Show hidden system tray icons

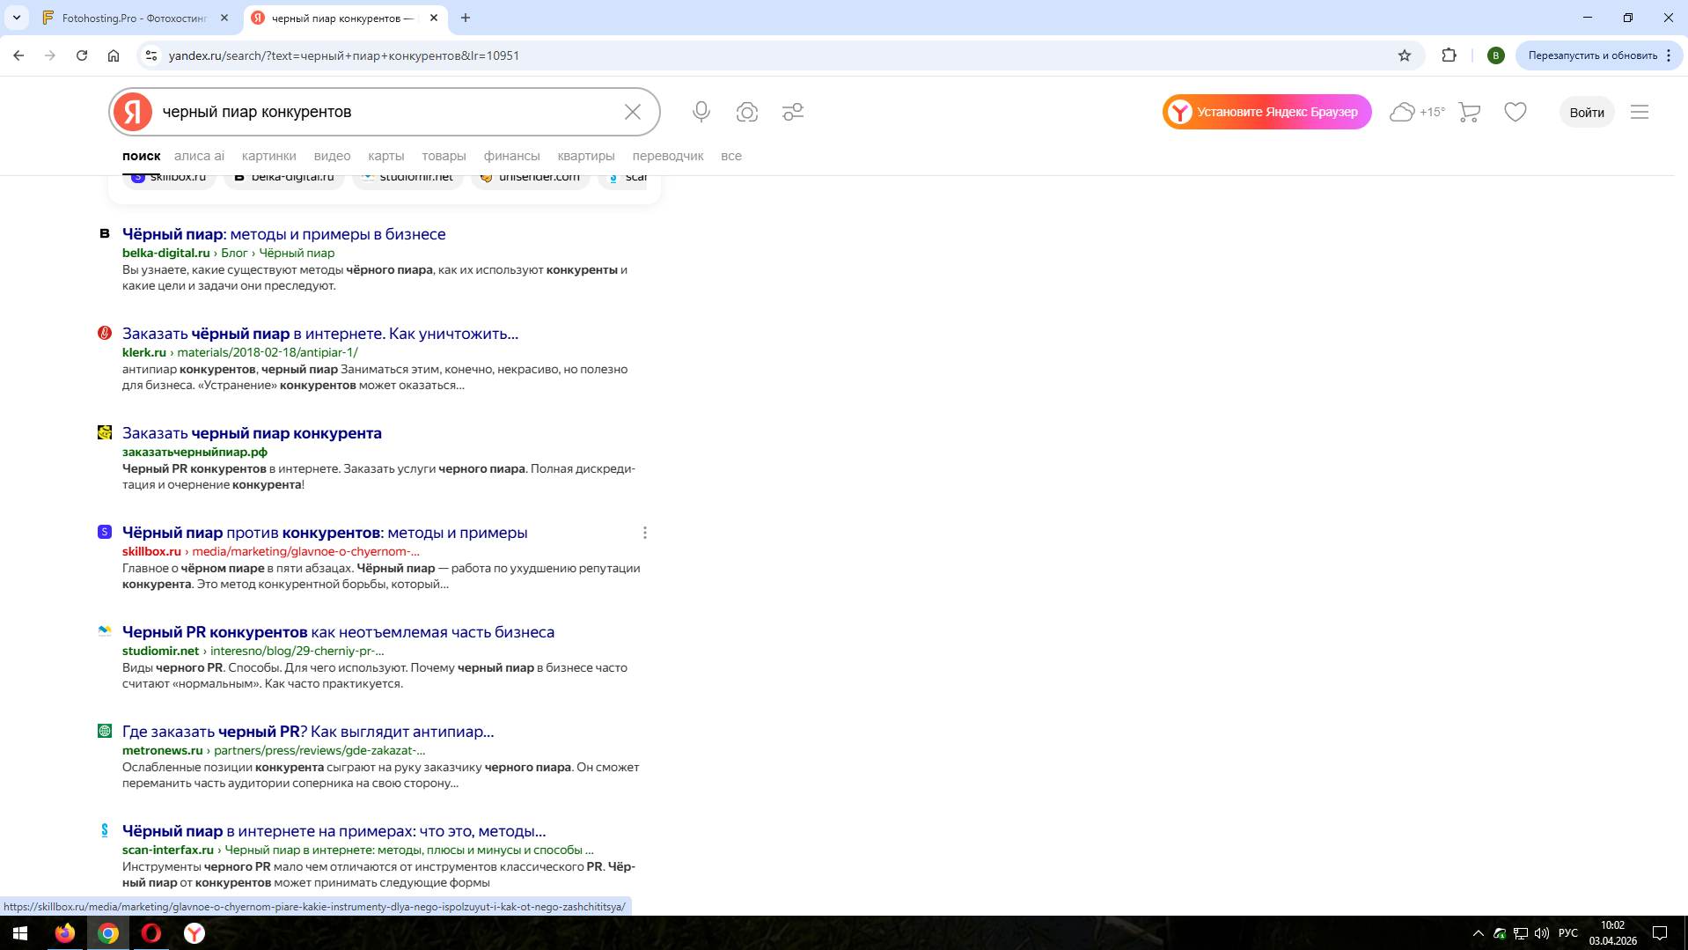[1479, 933]
